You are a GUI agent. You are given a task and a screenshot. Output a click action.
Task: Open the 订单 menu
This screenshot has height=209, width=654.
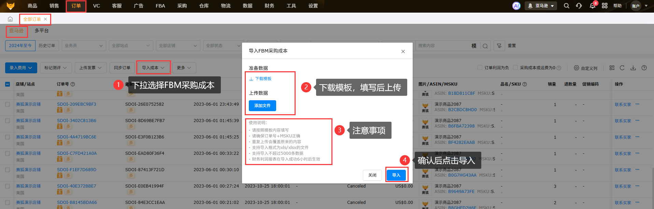(76, 6)
